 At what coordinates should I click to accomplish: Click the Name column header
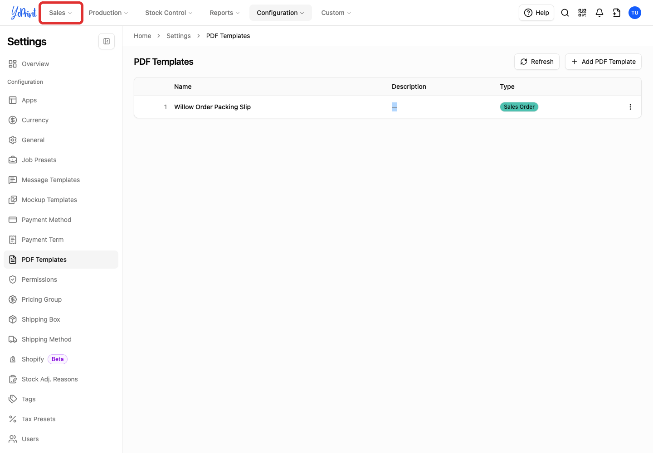click(x=183, y=87)
